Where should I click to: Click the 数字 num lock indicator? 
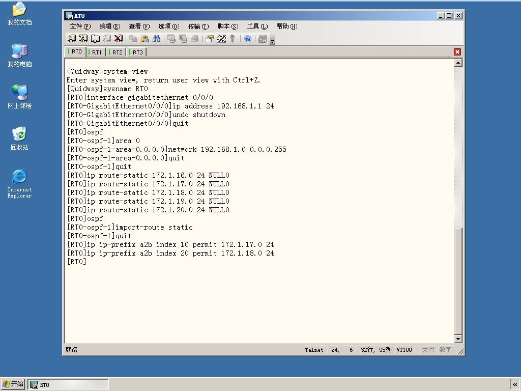tap(445, 350)
